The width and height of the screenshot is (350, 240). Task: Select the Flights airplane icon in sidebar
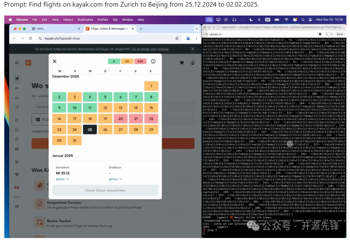(16, 79)
